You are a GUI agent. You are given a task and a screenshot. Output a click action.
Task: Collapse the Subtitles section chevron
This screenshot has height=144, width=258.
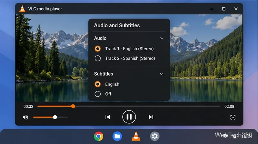pos(162,74)
